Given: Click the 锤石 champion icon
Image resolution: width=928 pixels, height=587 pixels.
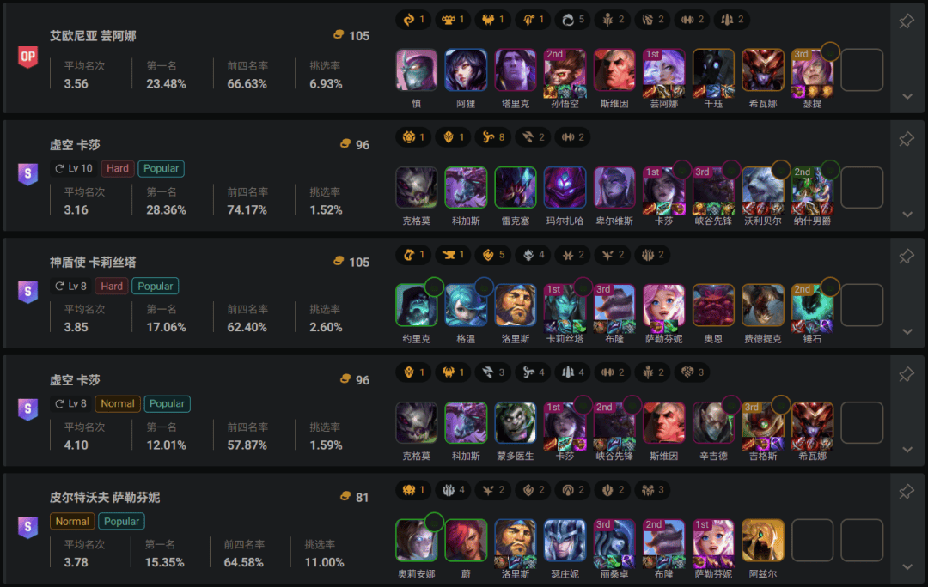Looking at the screenshot, I should click(x=813, y=305).
